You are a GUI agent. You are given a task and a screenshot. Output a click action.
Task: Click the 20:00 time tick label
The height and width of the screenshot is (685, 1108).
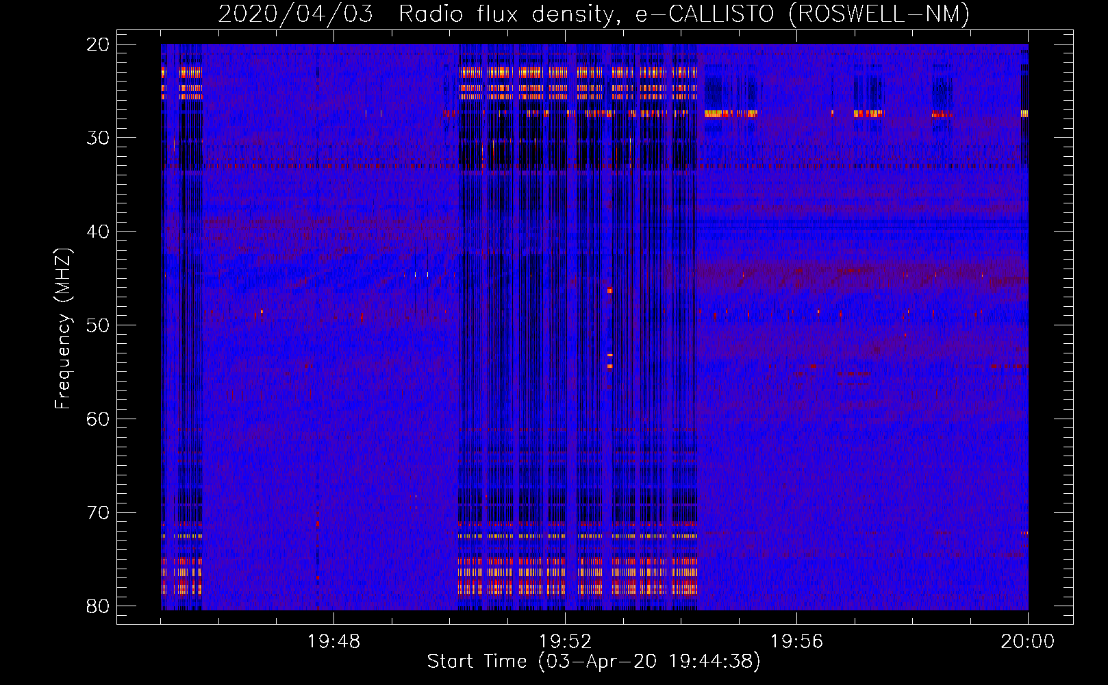tap(1027, 642)
